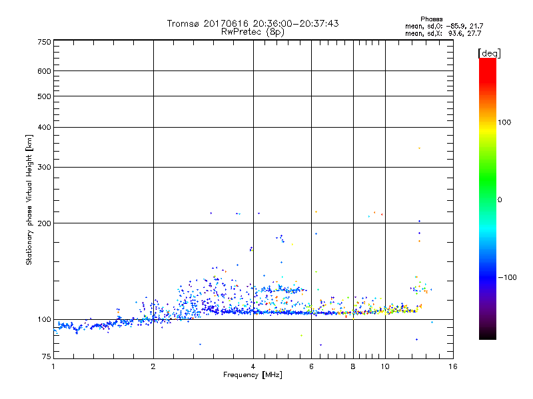Click the x-axis '2' tick label
The width and height of the screenshot is (533, 399).
153,366
